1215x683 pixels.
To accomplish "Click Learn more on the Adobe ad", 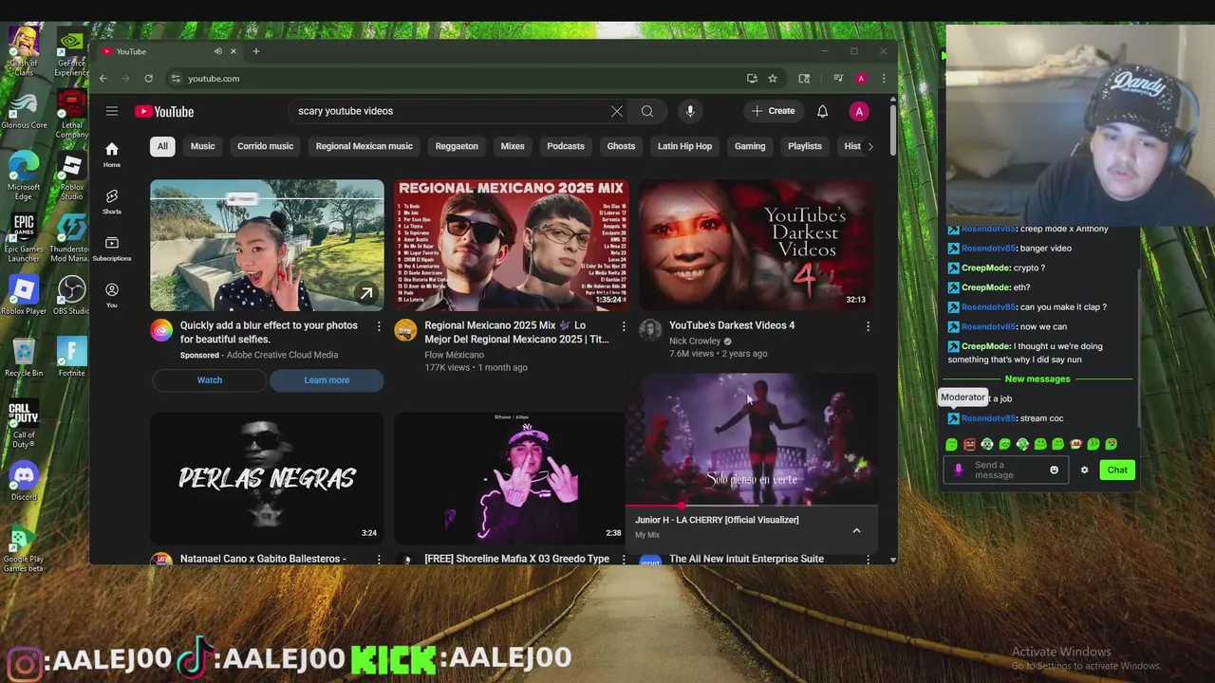I will (x=327, y=380).
